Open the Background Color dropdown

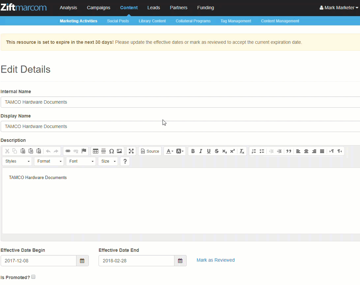tap(180, 151)
